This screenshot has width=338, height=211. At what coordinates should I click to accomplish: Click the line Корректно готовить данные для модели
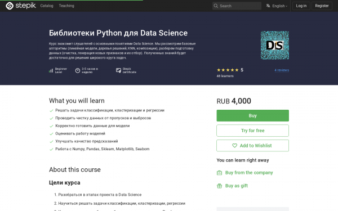pyautogui.click(x=92, y=125)
